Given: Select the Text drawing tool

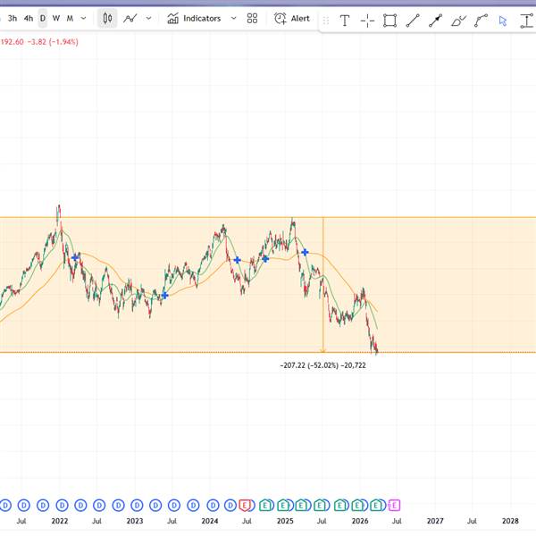Looking at the screenshot, I should [344, 21].
